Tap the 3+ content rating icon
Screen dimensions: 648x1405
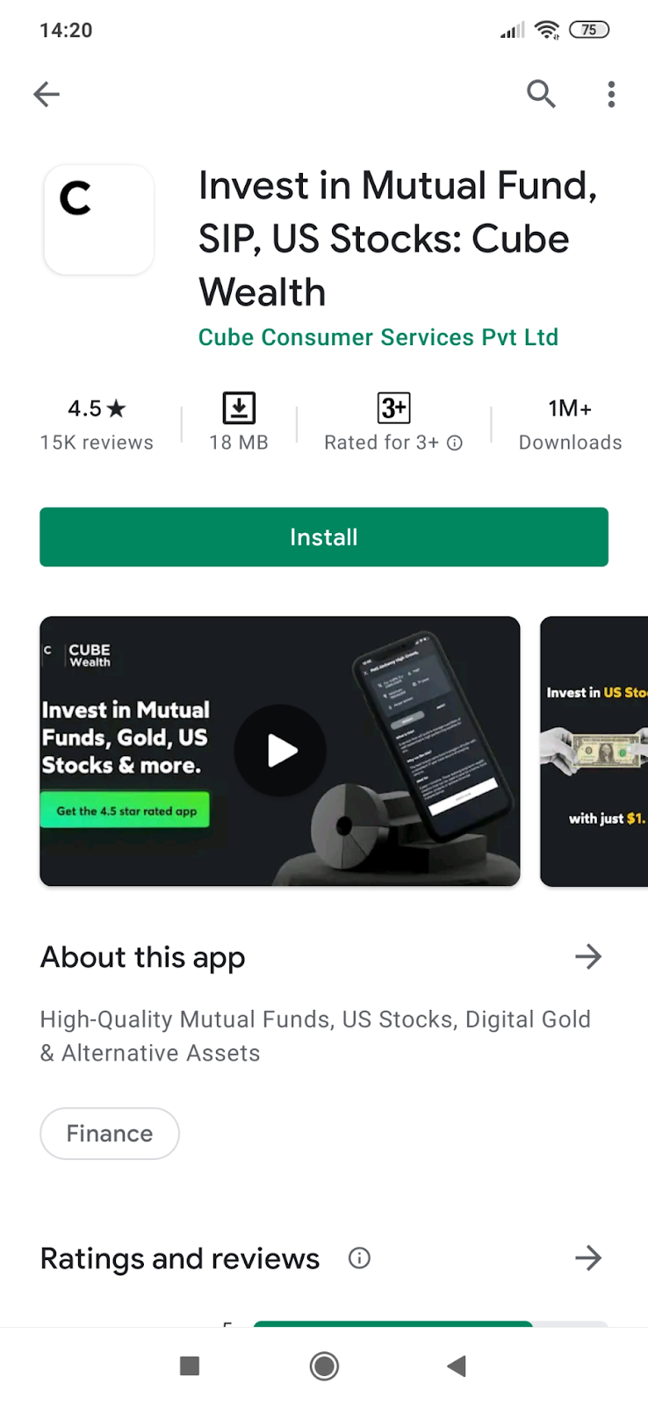393,408
